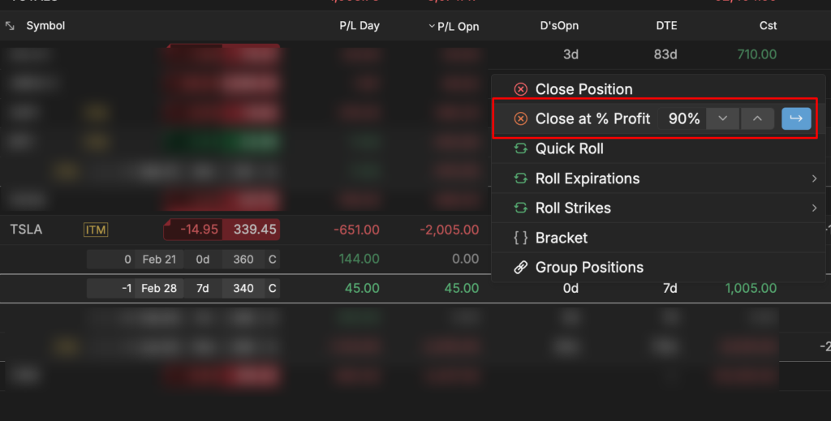Image resolution: width=831 pixels, height=421 pixels.
Task: Click the TSLA ITM badge
Action: pyautogui.click(x=96, y=230)
